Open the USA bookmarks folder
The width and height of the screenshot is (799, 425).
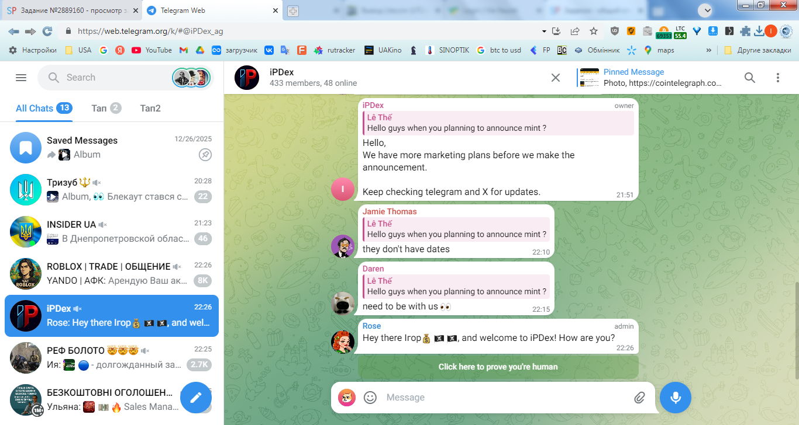pos(78,50)
